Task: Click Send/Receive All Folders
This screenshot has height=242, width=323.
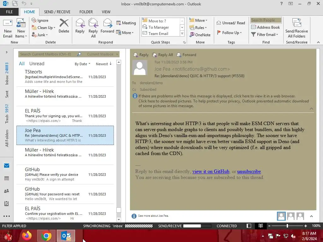Action: tap(297, 28)
